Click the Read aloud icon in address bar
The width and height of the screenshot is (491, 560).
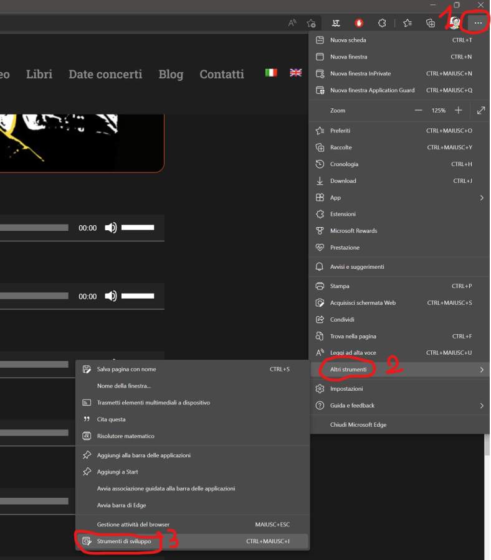[292, 23]
